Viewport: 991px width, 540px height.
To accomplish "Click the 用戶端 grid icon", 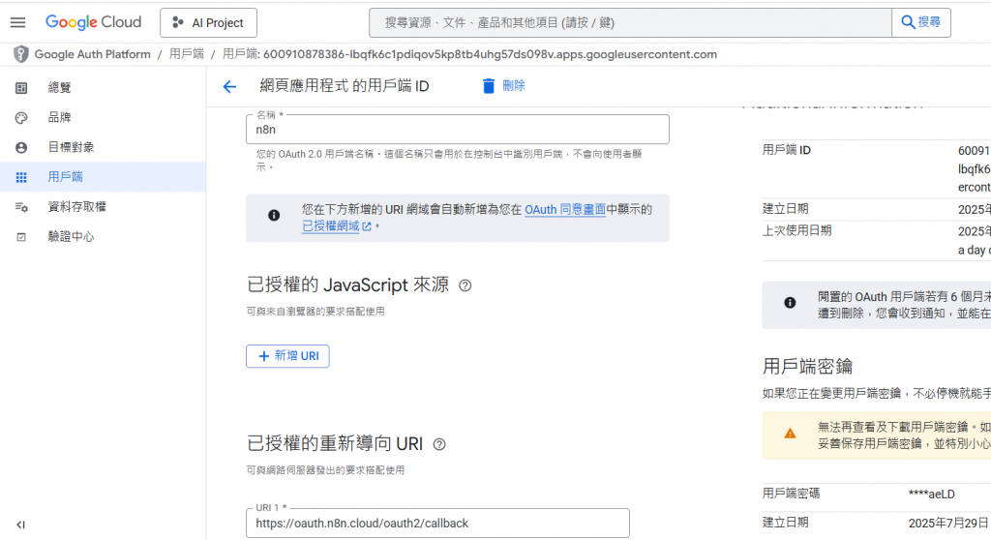I will click(21, 177).
